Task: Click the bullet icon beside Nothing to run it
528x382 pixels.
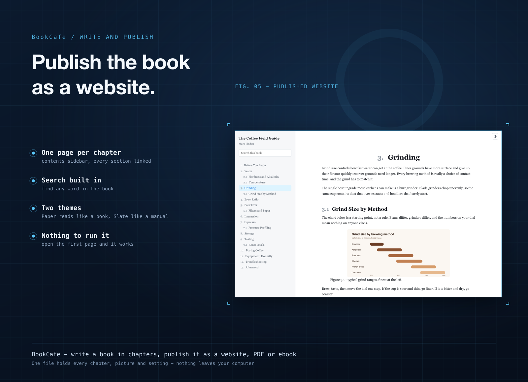Action: [x=33, y=236]
